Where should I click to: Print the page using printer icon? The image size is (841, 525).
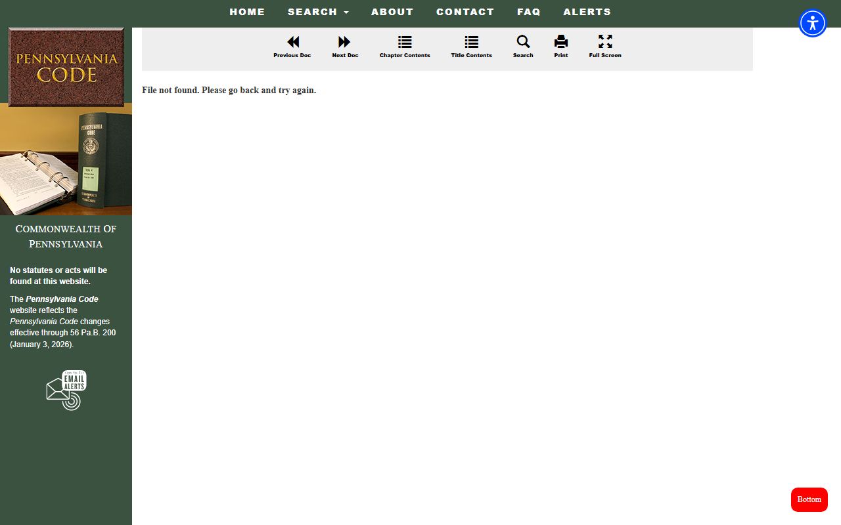point(560,43)
